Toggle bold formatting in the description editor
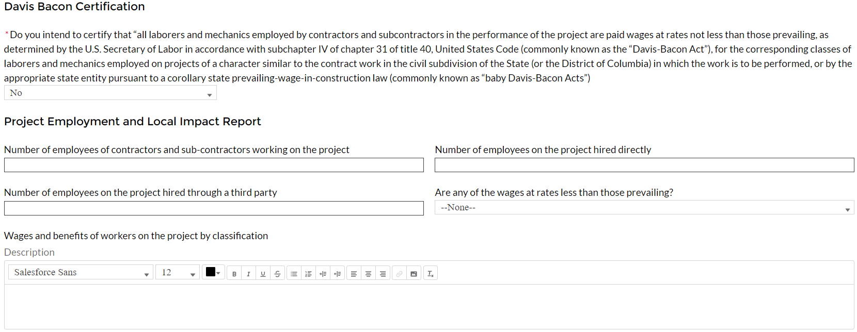857x332 pixels. click(x=234, y=274)
